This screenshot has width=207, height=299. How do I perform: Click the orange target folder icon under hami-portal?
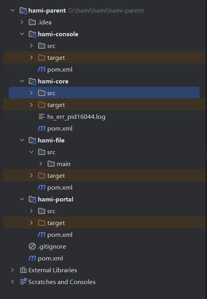click(42, 223)
